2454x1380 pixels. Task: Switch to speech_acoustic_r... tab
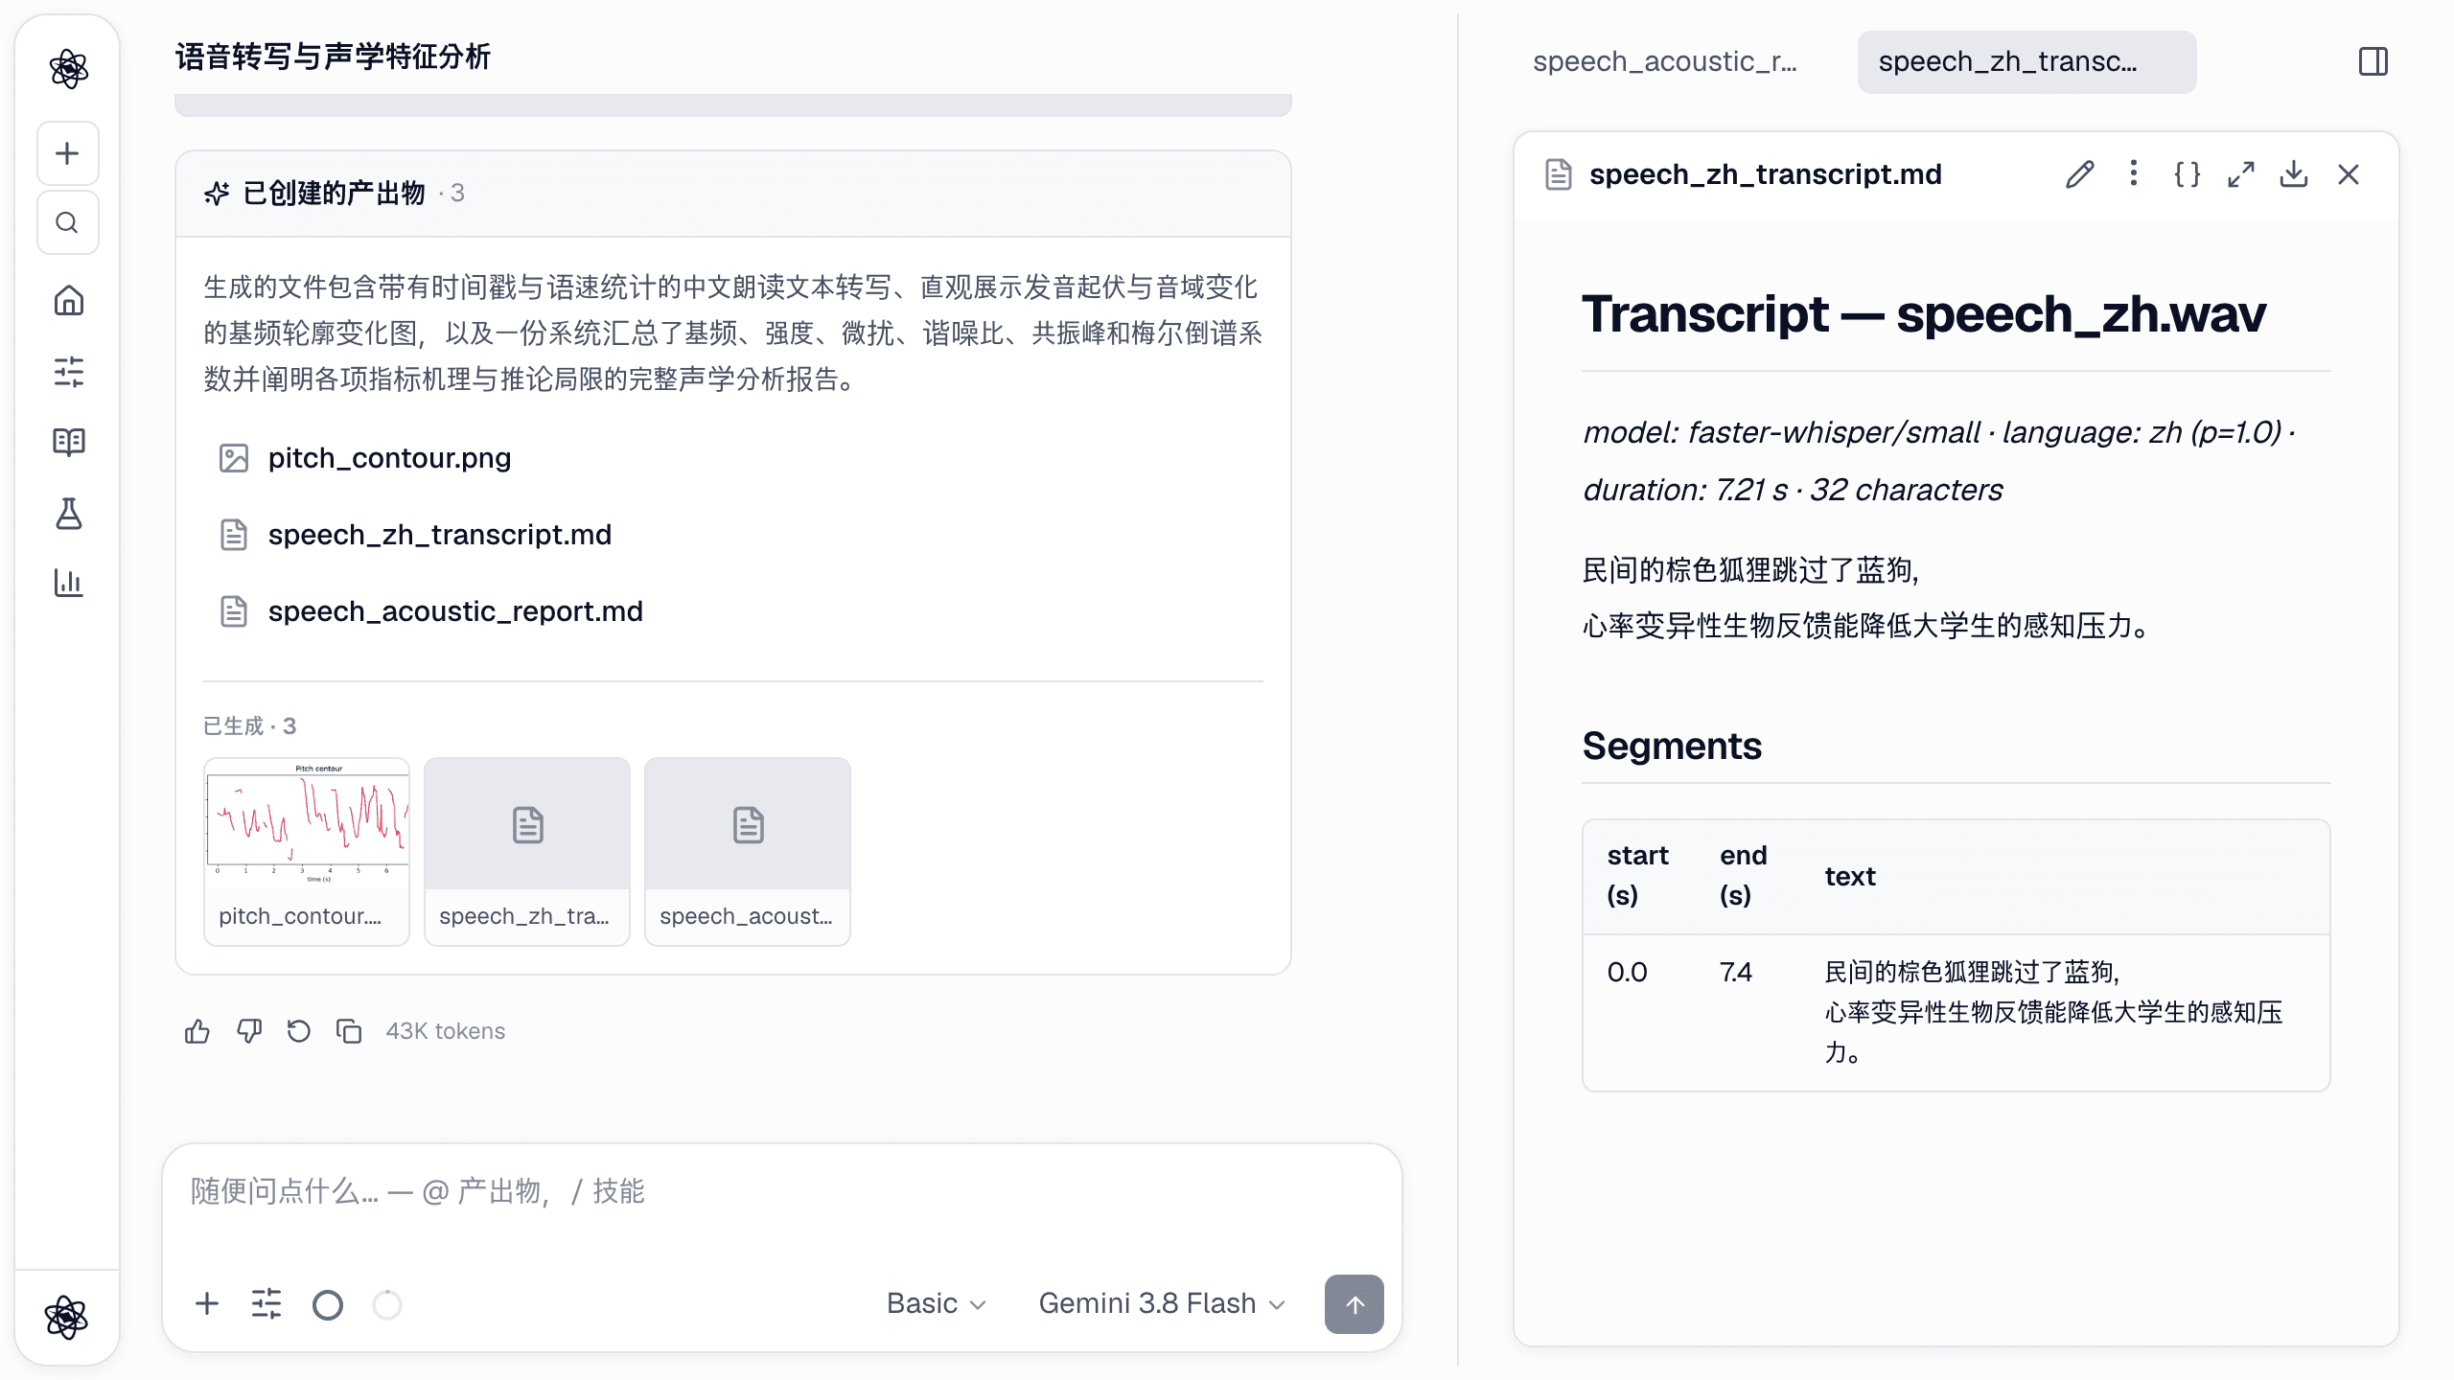(1665, 61)
